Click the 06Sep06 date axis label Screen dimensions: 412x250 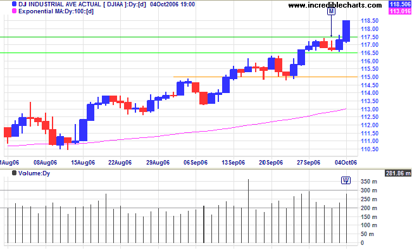[196, 163]
